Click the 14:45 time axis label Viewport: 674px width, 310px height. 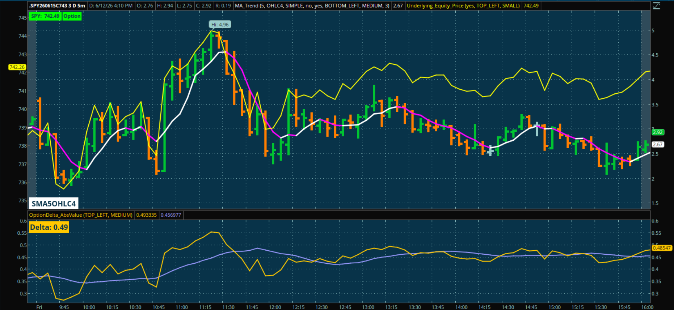point(531,307)
